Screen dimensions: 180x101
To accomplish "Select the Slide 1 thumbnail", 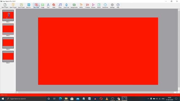I will coord(8,15).
